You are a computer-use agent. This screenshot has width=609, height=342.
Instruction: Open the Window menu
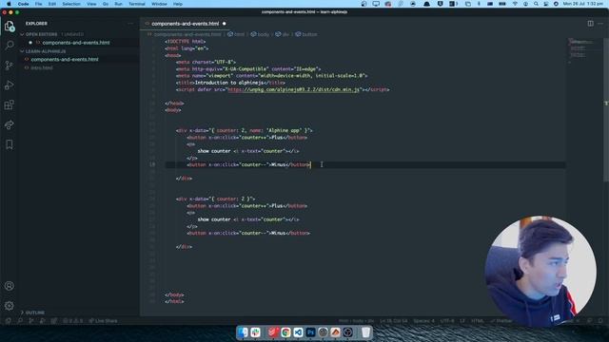point(159,4)
